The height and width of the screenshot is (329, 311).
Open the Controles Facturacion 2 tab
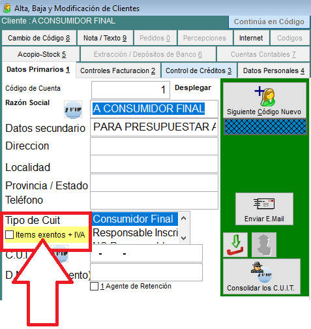pos(118,70)
